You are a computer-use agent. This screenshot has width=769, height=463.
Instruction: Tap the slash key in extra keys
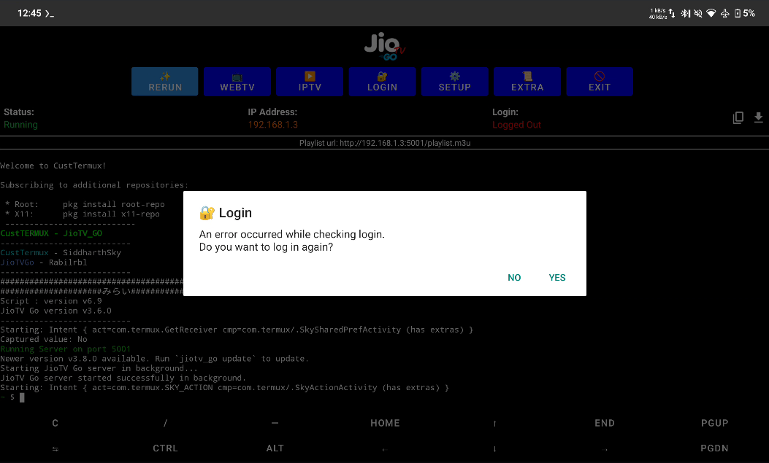[165, 424]
